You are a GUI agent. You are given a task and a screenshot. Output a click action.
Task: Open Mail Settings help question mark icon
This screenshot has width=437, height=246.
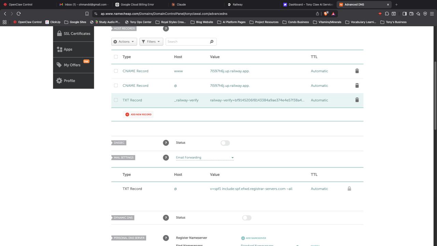(x=166, y=158)
